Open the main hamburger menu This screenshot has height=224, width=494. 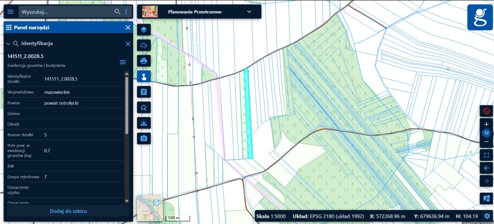point(11,12)
